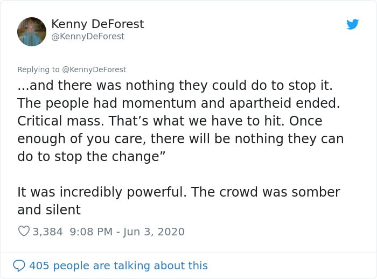The image size is (377, 279).
Task: Click the Replying to label
Action: [x=38, y=69]
